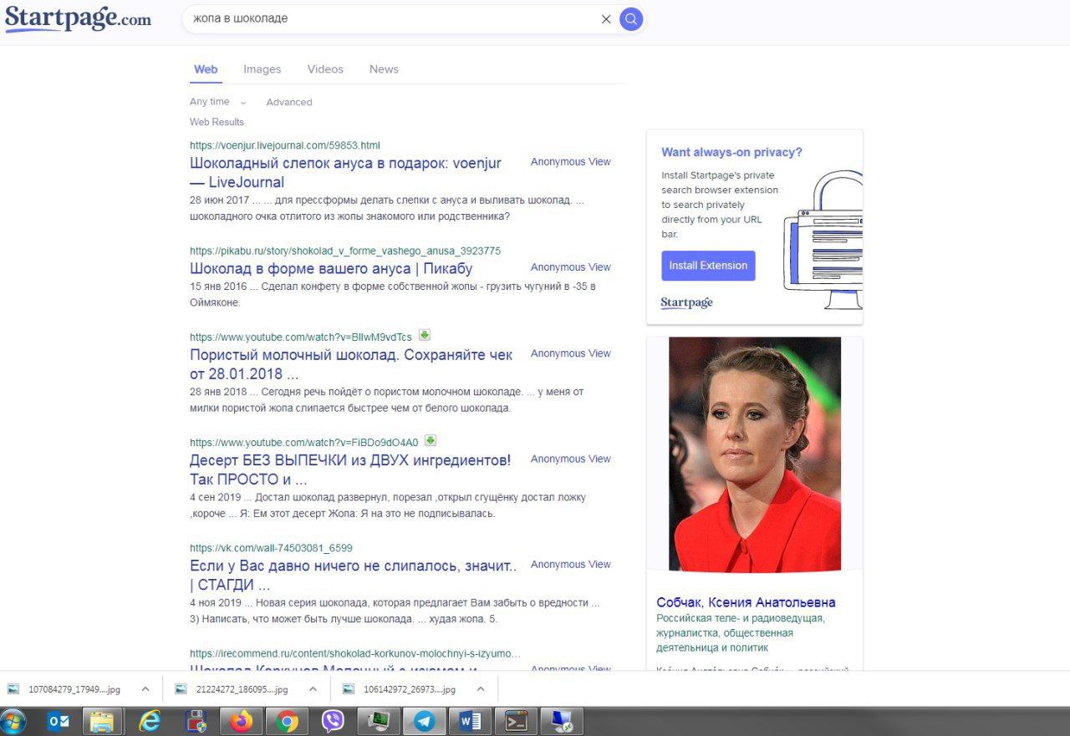This screenshot has height=736, width=1070.
Task: Open Anonymous View for the vk.com result
Action: (x=571, y=565)
